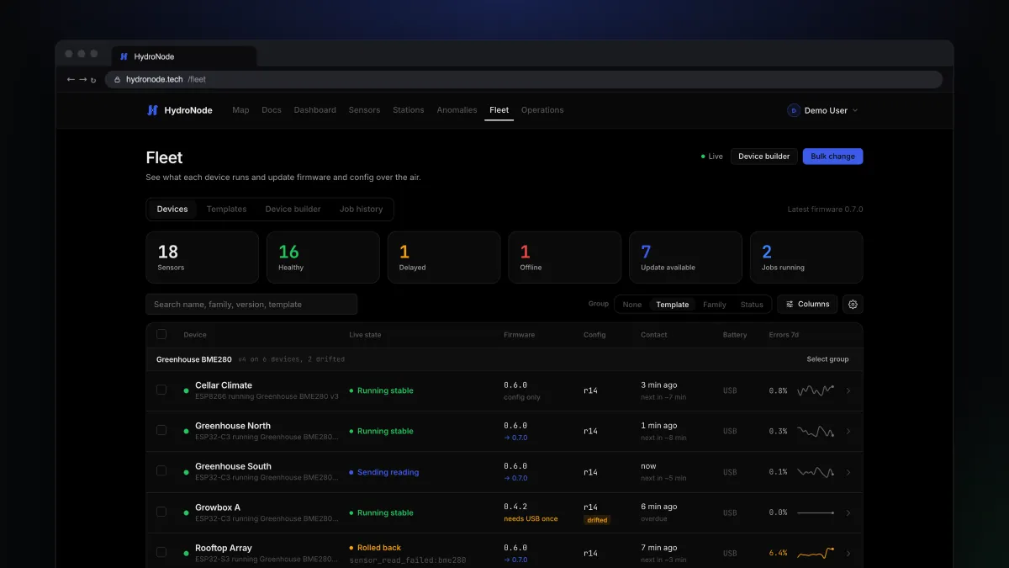Open Sensors navigation item
Image resolution: width=1009 pixels, height=568 pixels.
click(x=364, y=110)
